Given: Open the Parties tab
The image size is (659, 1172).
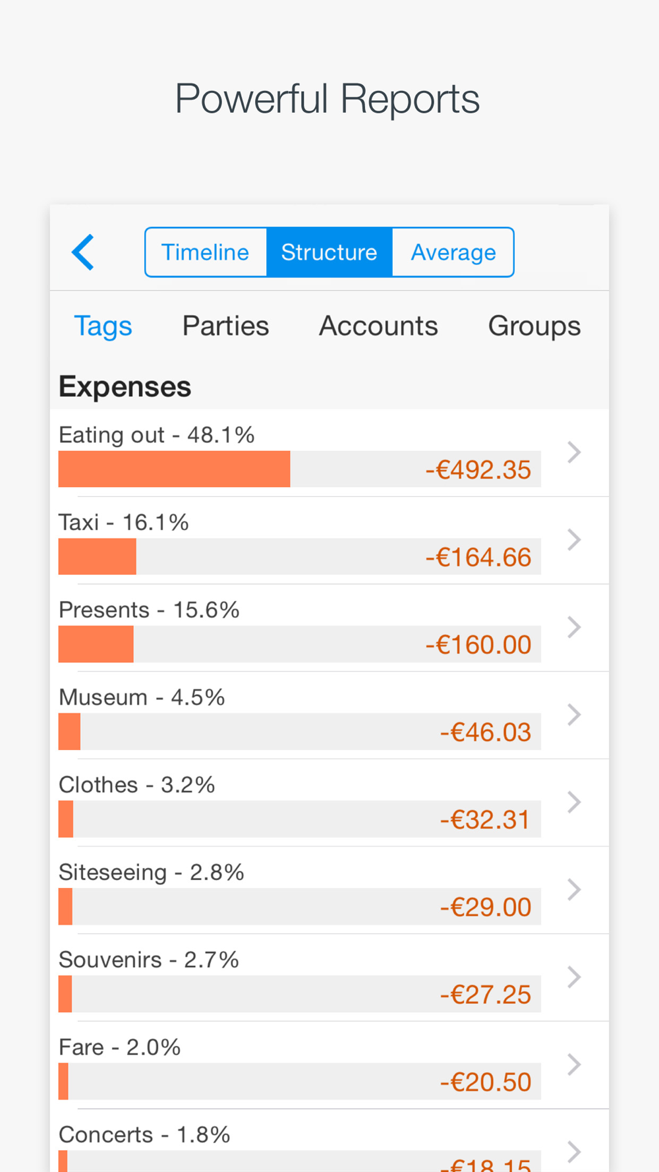Looking at the screenshot, I should 225,326.
